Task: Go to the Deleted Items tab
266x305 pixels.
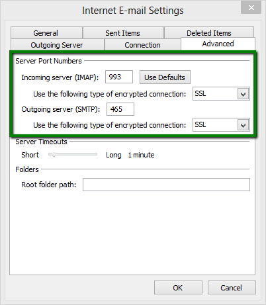Action: (209, 32)
